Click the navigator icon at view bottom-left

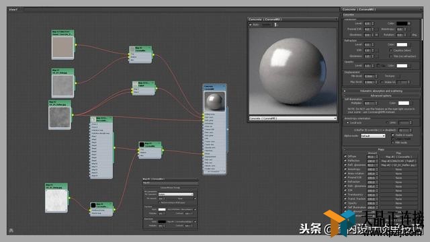[11, 231]
